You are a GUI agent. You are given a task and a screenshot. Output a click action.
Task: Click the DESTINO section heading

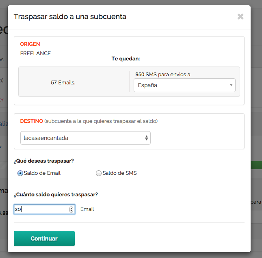[x=31, y=121]
